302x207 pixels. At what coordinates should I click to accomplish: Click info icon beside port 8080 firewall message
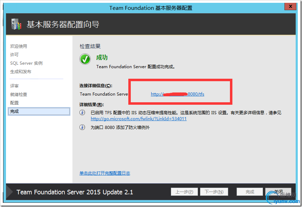pyautogui.click(x=82, y=127)
